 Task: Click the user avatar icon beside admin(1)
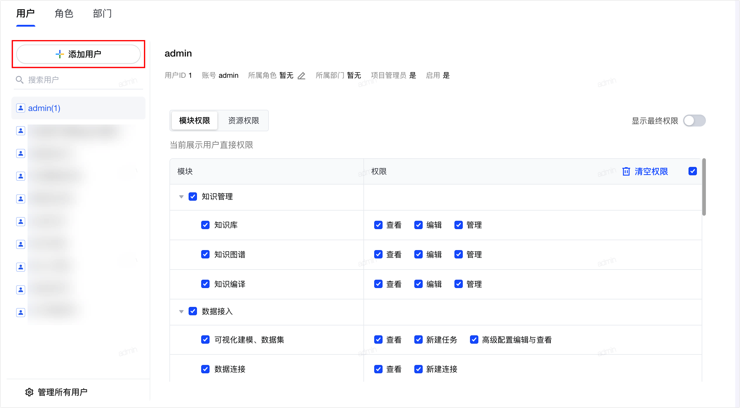tap(20, 108)
